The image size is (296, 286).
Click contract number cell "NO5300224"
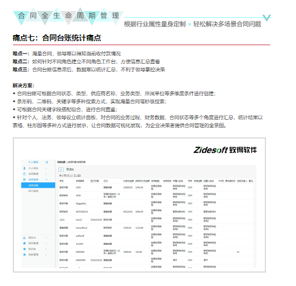[82, 212]
